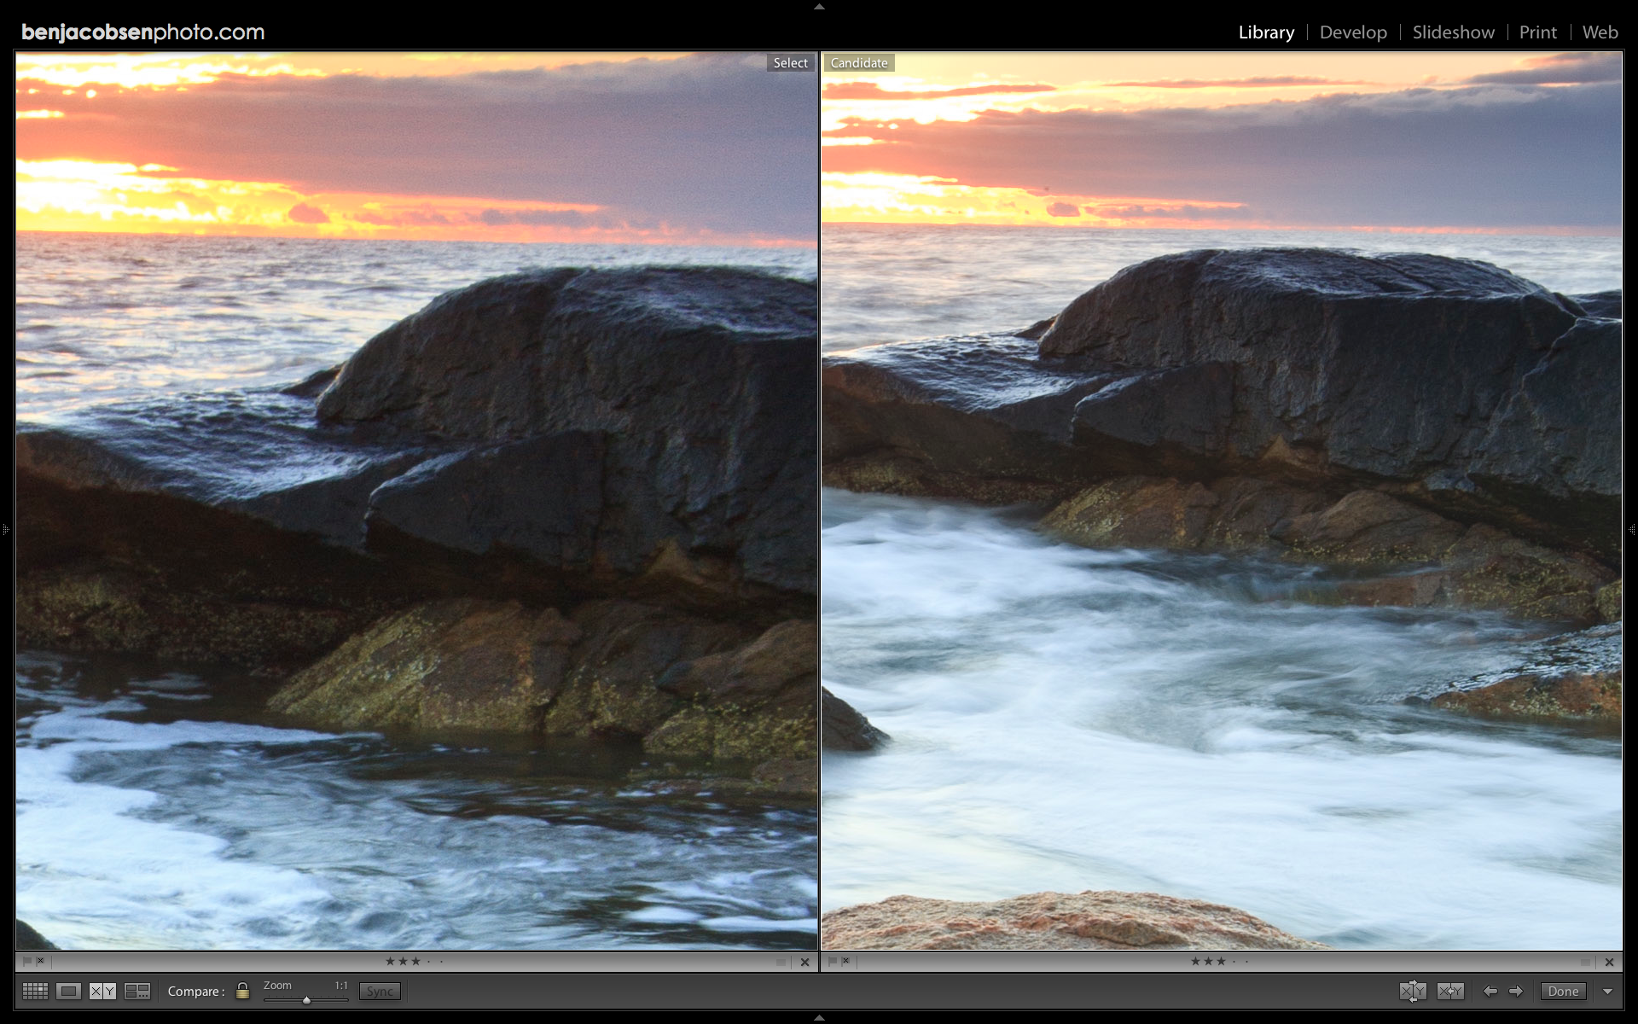Expand the bottom filmstrip panel triangle

pyautogui.click(x=819, y=1018)
